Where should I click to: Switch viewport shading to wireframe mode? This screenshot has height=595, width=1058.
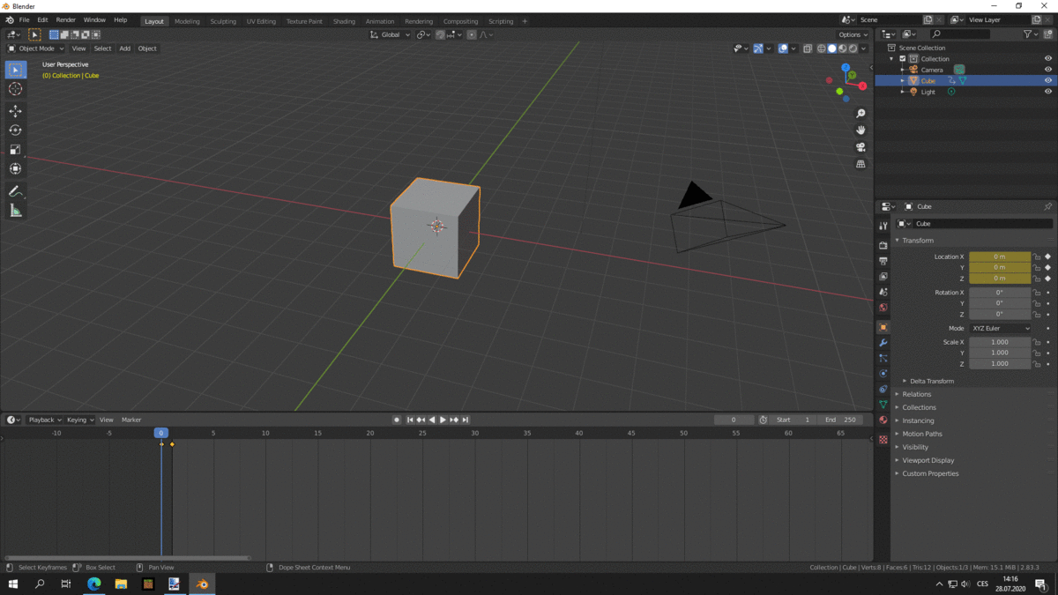pyautogui.click(x=821, y=48)
